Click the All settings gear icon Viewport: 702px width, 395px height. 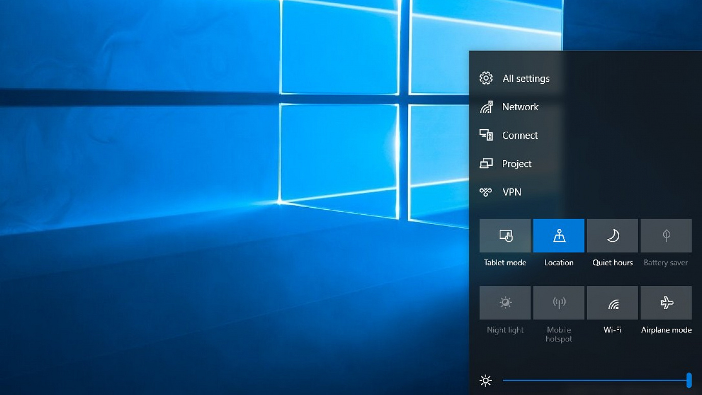click(486, 78)
